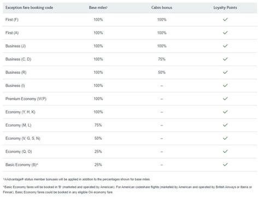Click the checkmark in Economy (M, L) row
This screenshot has width=259, height=197.
[225, 125]
